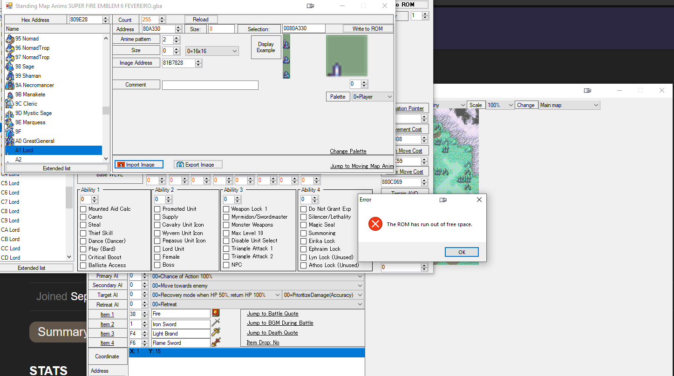Click the pin icon in Error dialog titlebar
Screen dimensions: 674x376
tap(443, 200)
